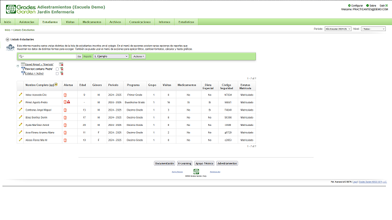
Task: Edit the Vélez Acevedo student row pencil
Action: [x=20, y=95]
